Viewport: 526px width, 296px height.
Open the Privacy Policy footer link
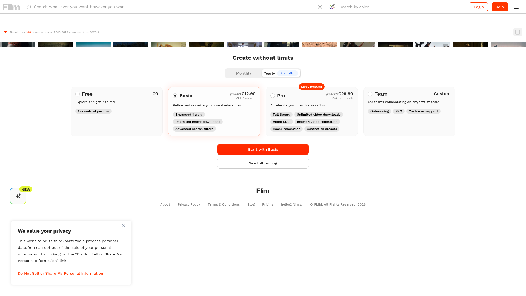(189, 204)
